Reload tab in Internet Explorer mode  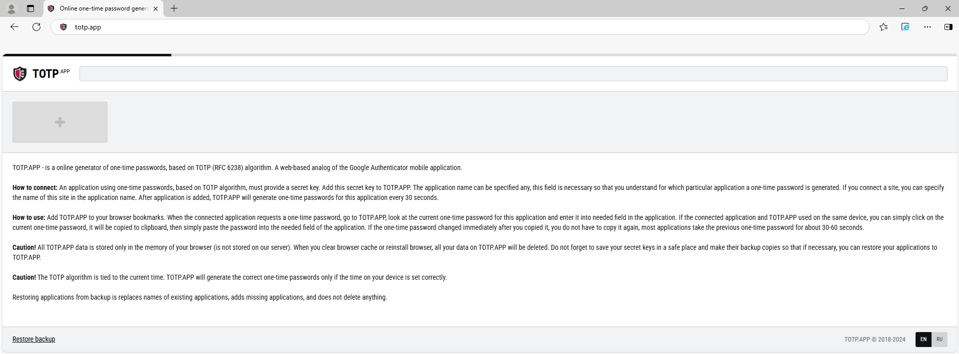pyautogui.click(x=905, y=27)
